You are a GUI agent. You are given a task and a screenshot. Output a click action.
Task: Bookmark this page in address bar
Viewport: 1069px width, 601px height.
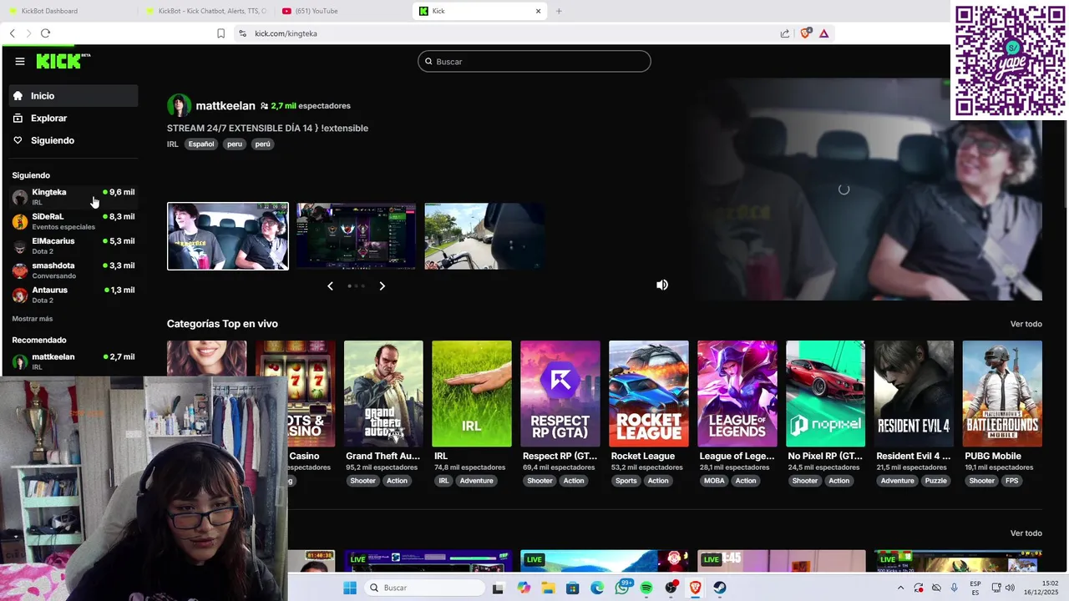[x=220, y=33]
